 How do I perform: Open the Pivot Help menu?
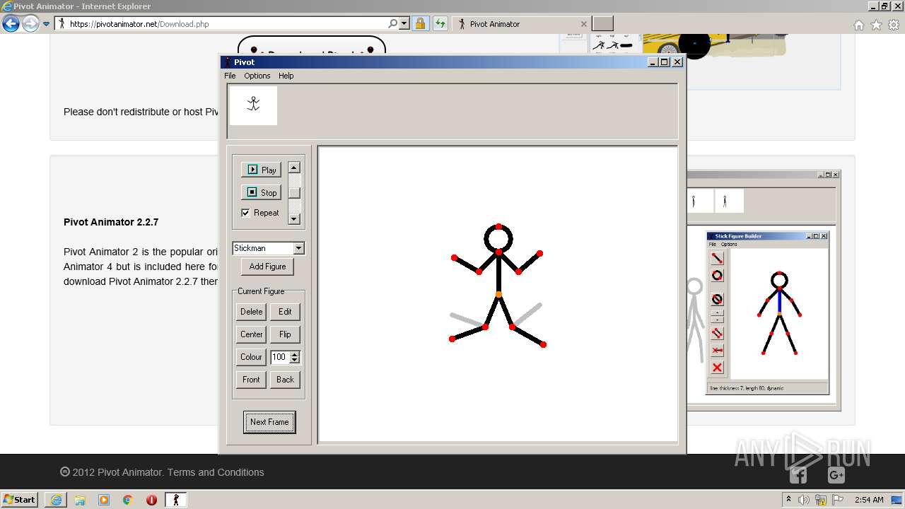tap(286, 76)
